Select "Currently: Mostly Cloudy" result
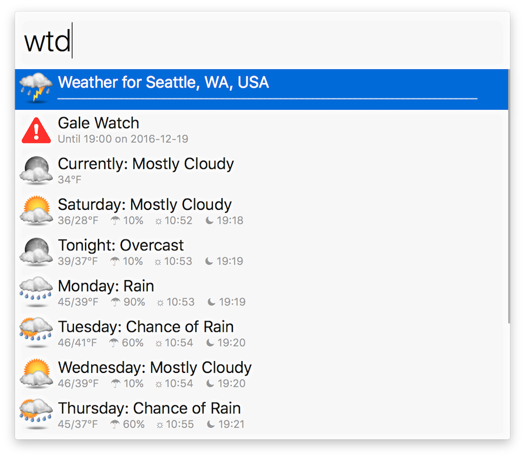Image resolution: width=525 pixels, height=458 pixels. 146,164
